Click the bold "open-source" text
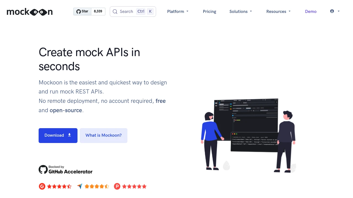 pos(66,110)
